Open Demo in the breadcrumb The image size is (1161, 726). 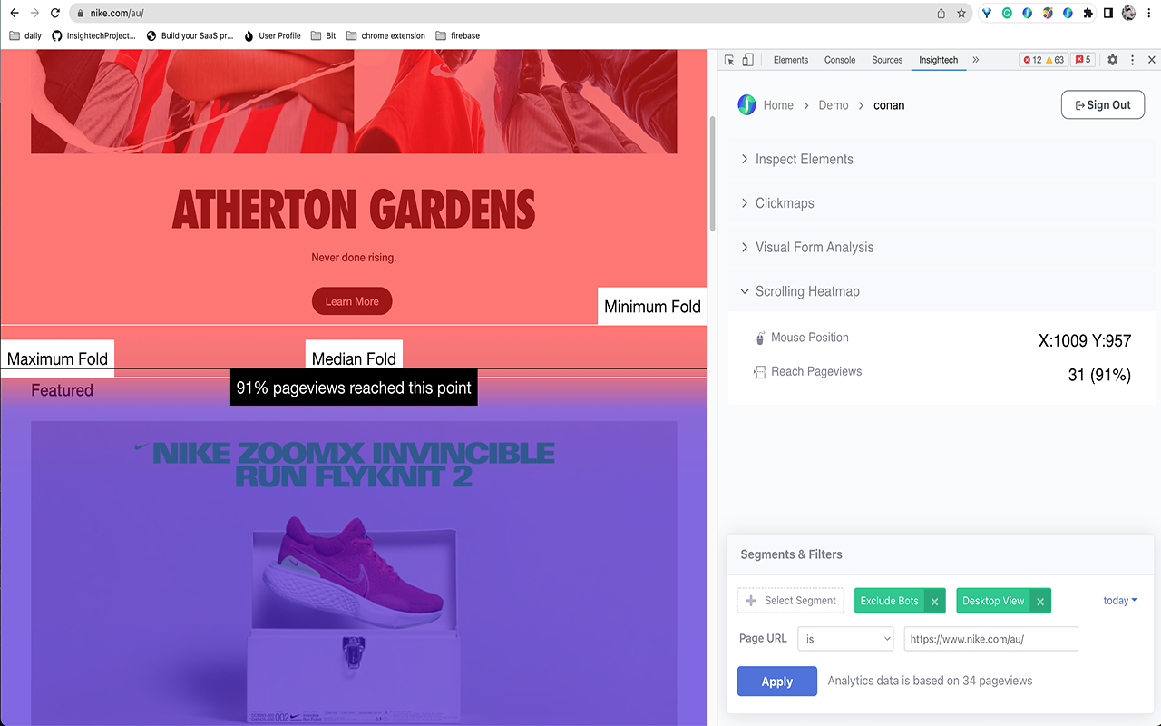pos(834,105)
